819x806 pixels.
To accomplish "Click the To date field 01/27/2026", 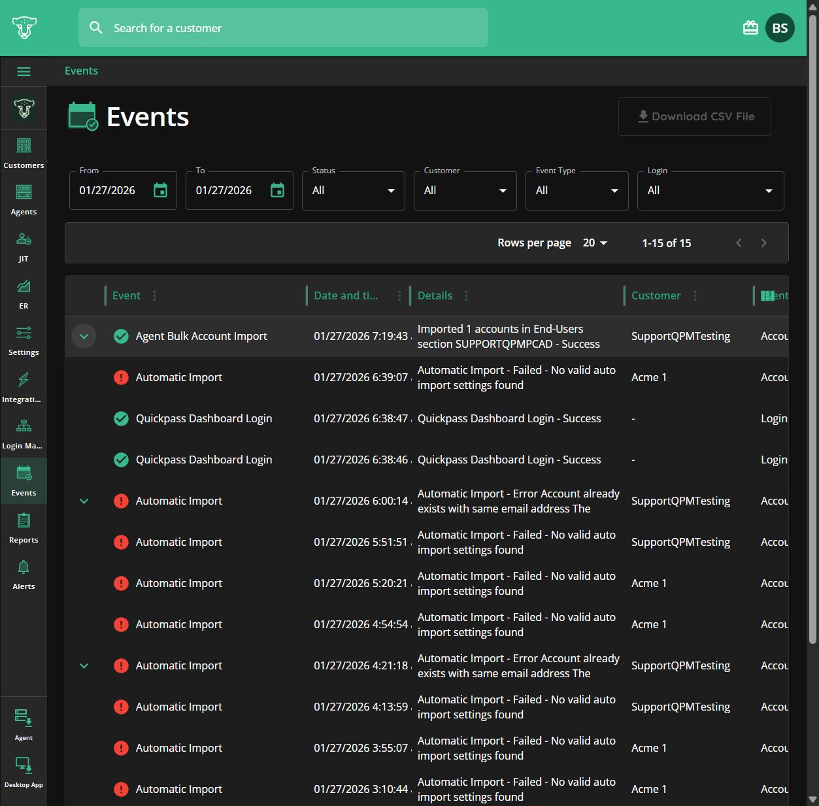I will pos(224,190).
